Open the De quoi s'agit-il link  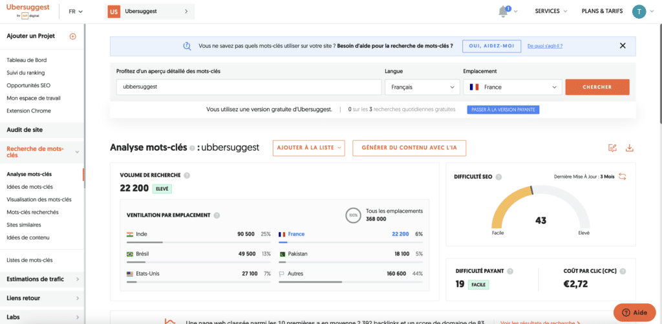(x=544, y=46)
